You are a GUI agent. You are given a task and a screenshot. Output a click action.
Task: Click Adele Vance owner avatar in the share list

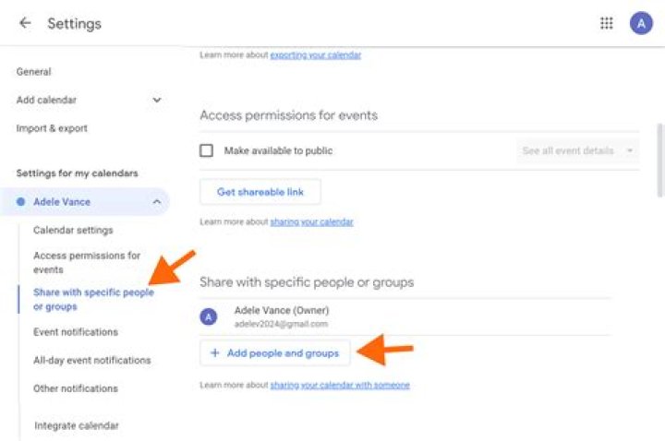[x=208, y=316]
